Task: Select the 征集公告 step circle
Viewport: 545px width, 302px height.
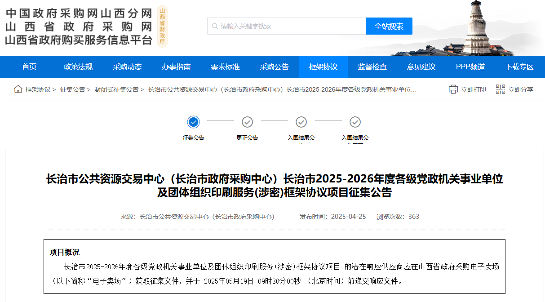Action: pos(194,122)
